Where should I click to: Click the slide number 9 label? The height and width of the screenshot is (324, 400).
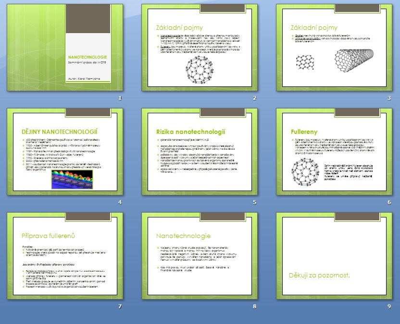[389, 306]
